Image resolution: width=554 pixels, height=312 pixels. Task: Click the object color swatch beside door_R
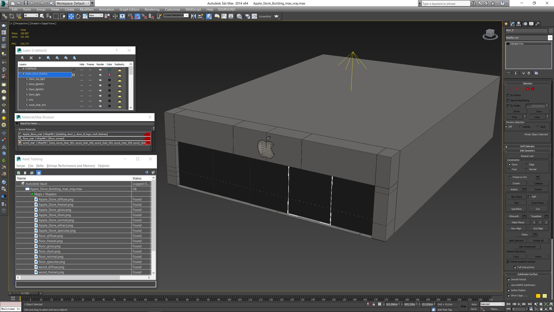550,30
